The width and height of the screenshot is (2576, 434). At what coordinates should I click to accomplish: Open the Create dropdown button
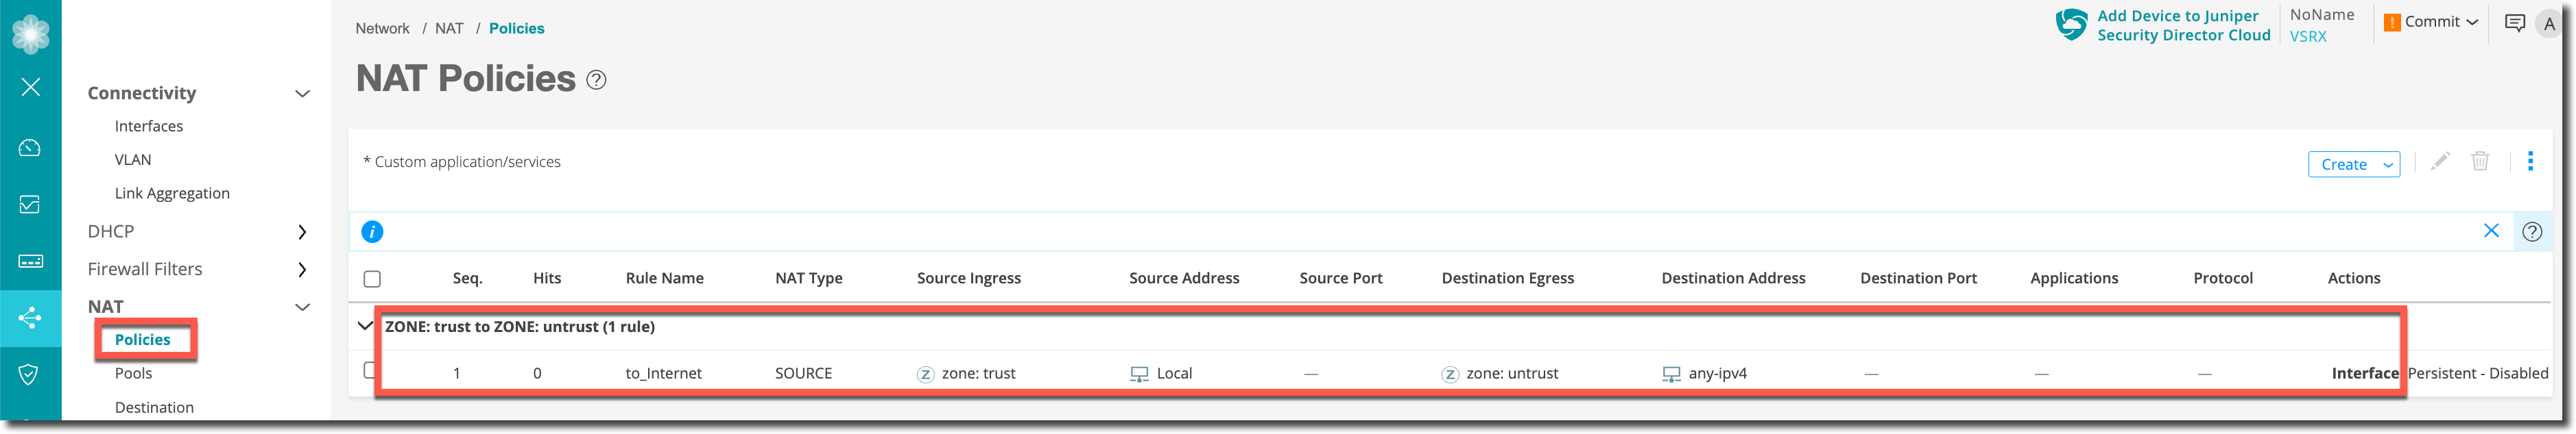(2354, 164)
